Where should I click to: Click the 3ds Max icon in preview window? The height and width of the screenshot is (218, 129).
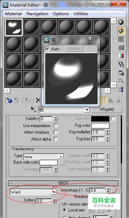47,40
